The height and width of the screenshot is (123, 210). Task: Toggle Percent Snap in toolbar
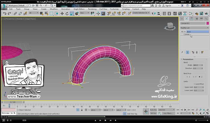(119, 14)
